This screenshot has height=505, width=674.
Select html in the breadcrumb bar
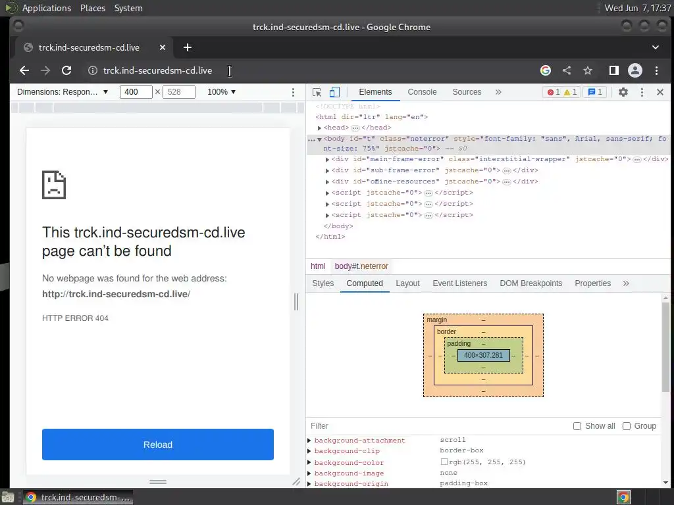318,266
